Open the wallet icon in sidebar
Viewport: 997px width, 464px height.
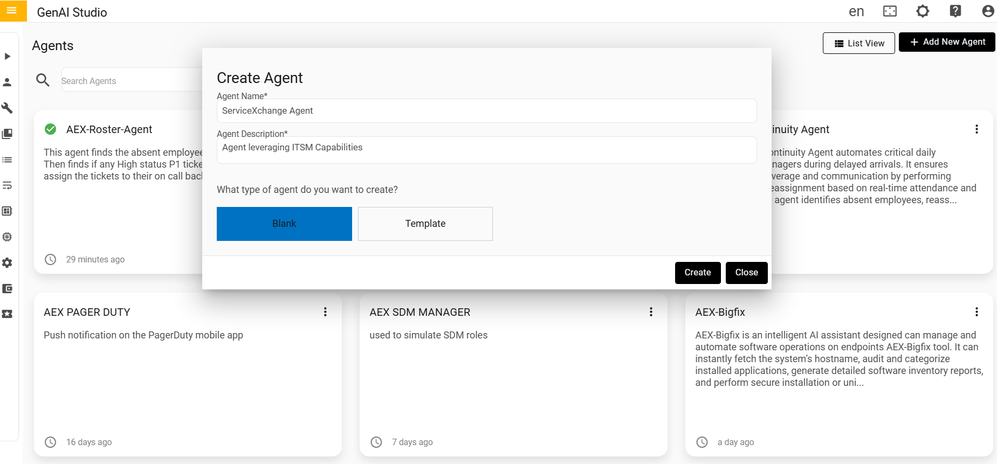click(x=7, y=288)
